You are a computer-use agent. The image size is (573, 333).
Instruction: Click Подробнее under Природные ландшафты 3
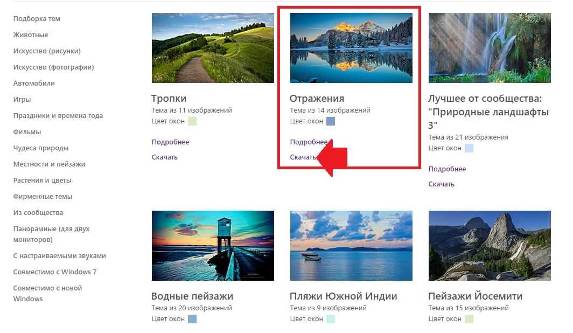coord(447,169)
